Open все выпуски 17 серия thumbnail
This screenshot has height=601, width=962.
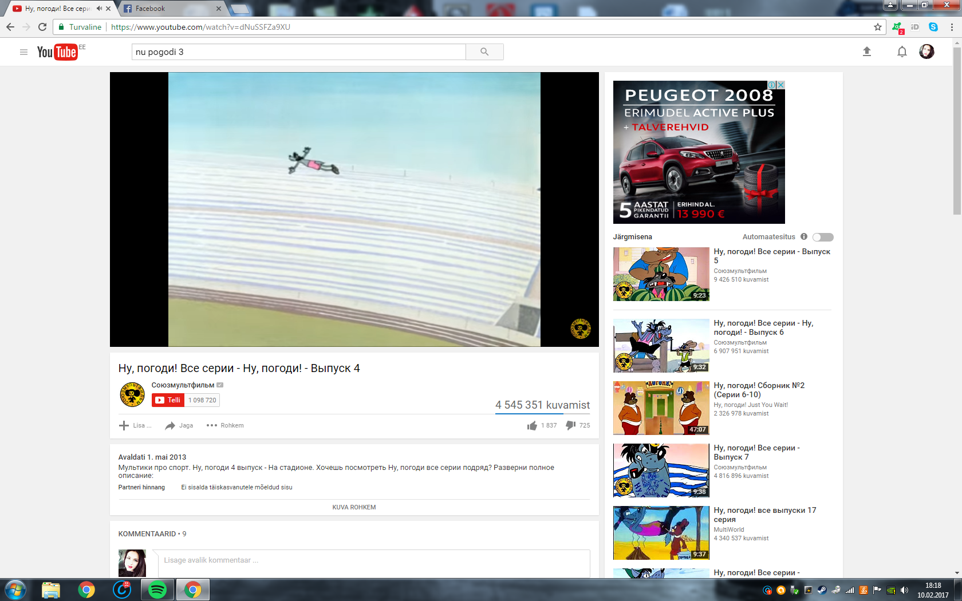click(661, 533)
